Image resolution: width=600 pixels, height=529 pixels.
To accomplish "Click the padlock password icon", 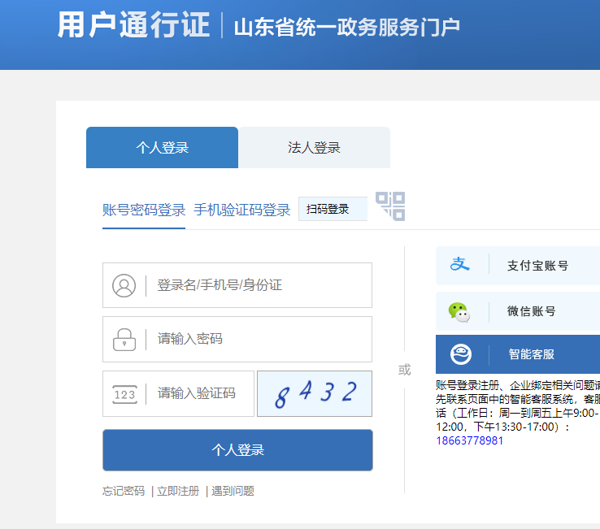I will (x=124, y=339).
